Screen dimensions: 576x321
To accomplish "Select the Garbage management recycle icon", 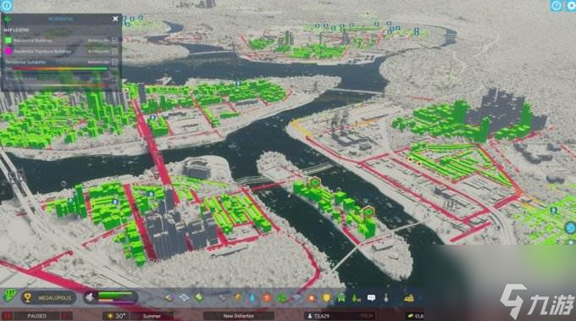I will tap(282, 297).
